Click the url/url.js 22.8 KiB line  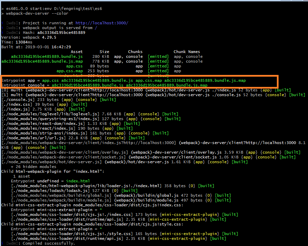73,138
